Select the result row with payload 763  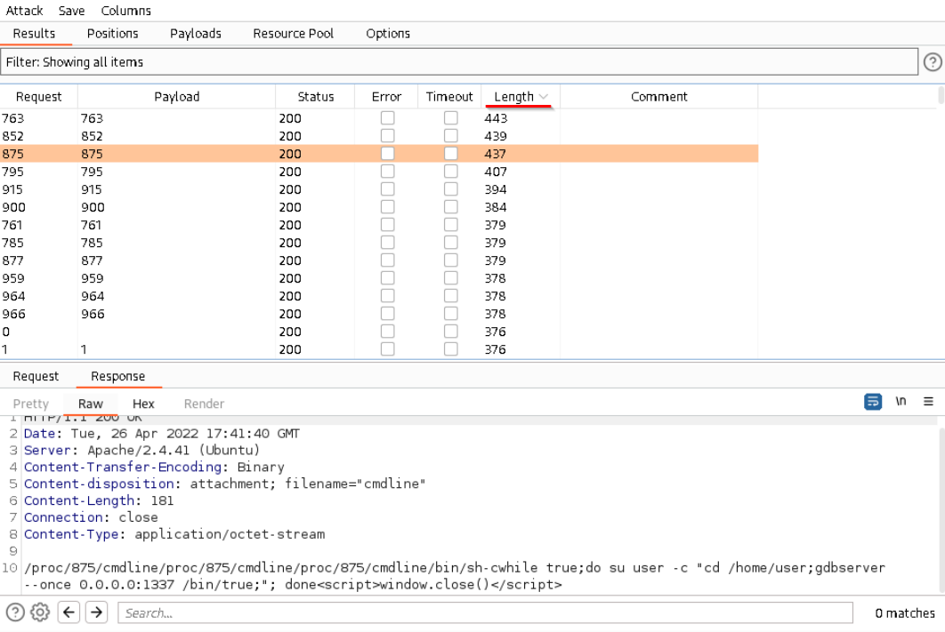[x=379, y=118]
